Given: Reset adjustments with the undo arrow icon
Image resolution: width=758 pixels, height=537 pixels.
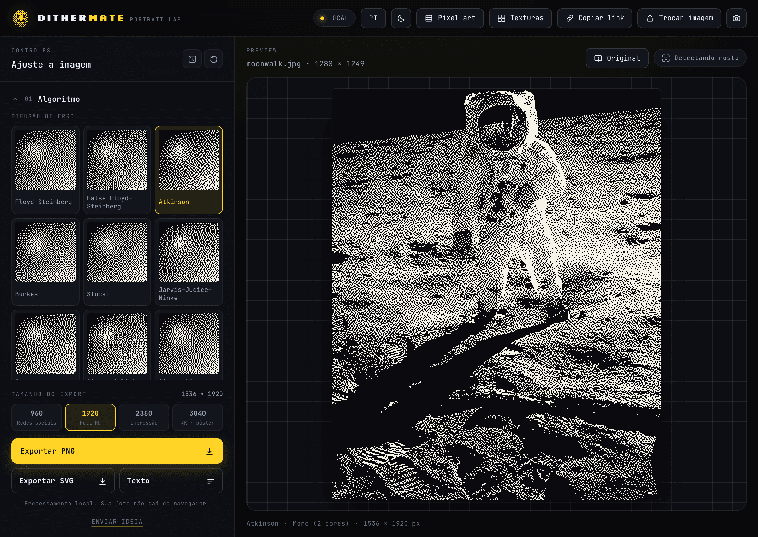Looking at the screenshot, I should pos(214,59).
